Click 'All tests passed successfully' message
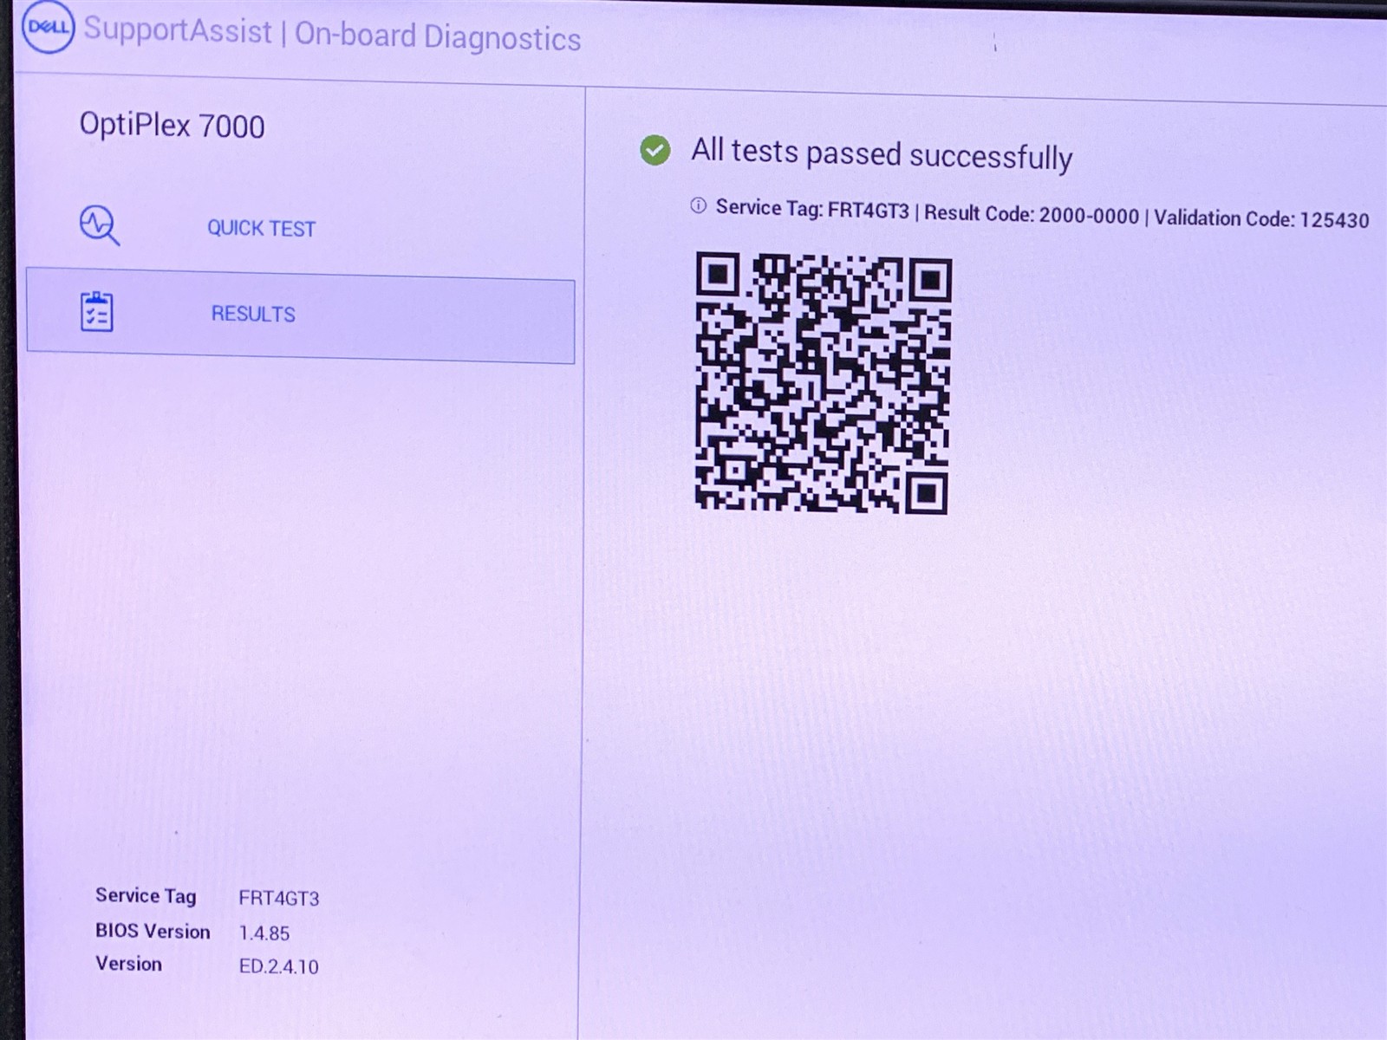Screen dimensions: 1387x1040 tap(881, 154)
